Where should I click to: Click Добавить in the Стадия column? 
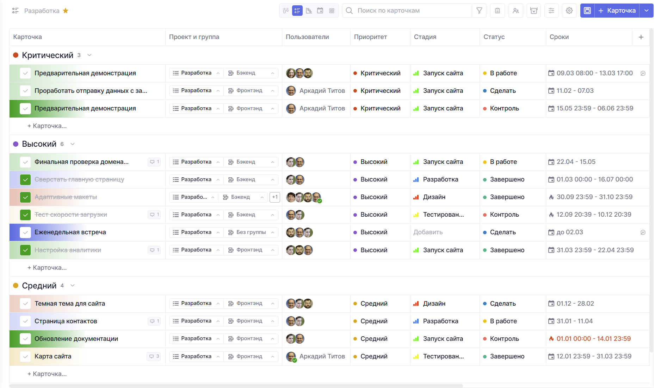coord(428,232)
